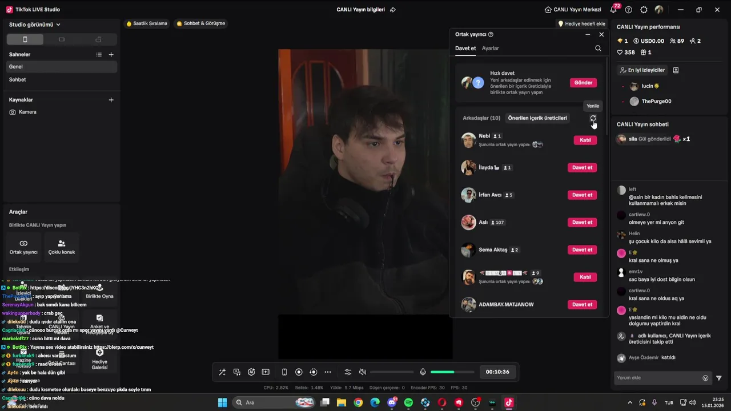Click the clip capture icon in toolbar
Viewport: 731px width, 411px height.
(266, 372)
